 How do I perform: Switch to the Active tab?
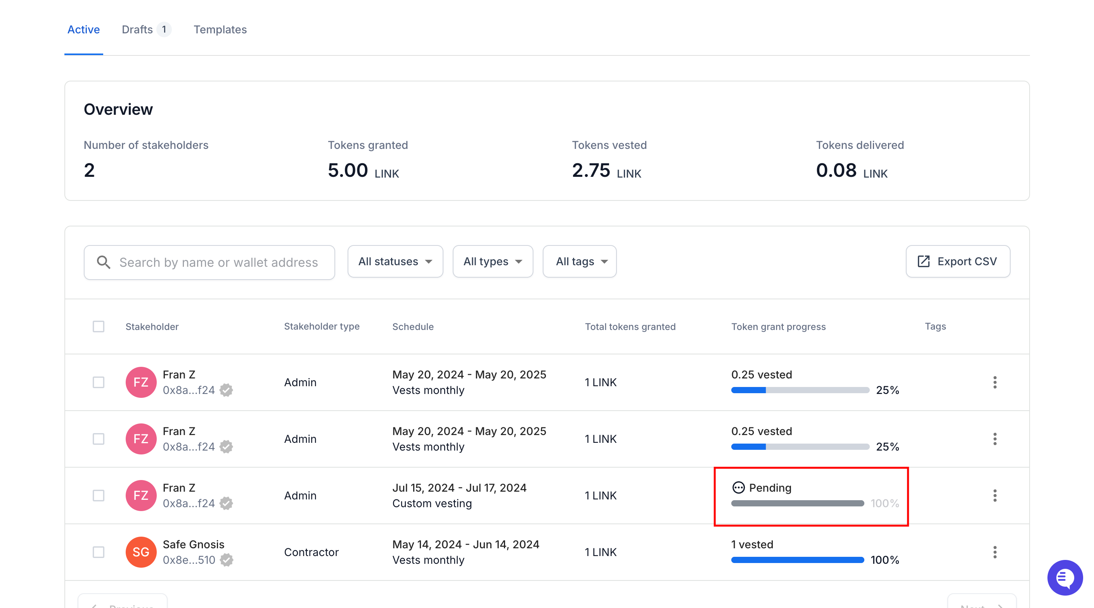84,29
